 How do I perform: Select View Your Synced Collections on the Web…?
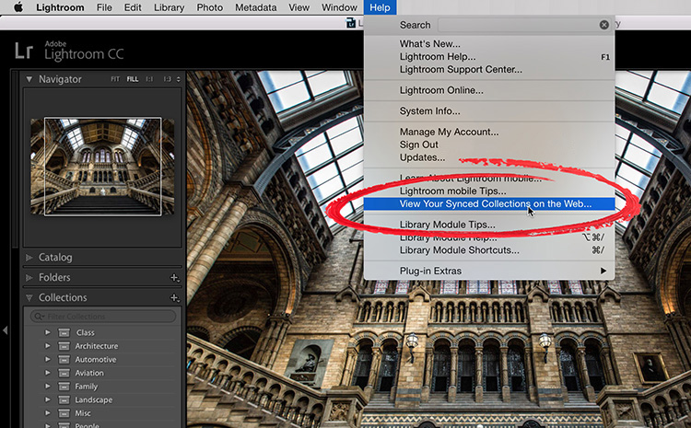click(488, 203)
